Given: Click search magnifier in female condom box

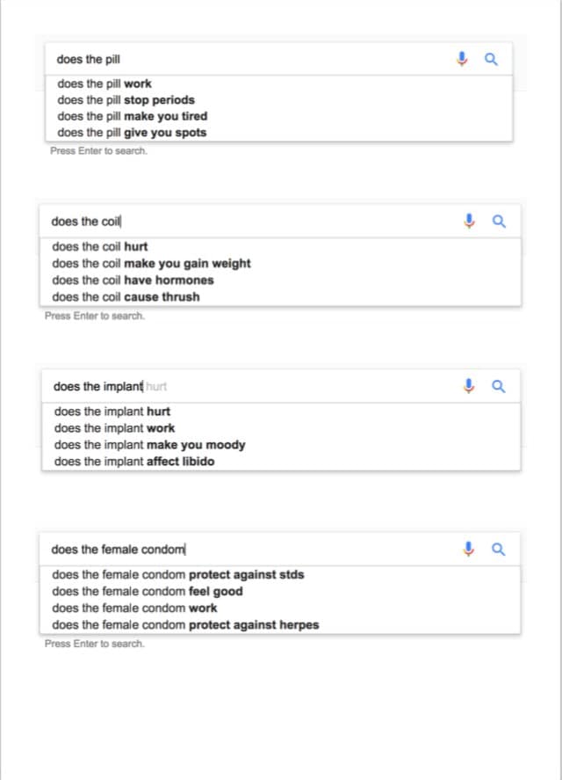Looking at the screenshot, I should 499,549.
